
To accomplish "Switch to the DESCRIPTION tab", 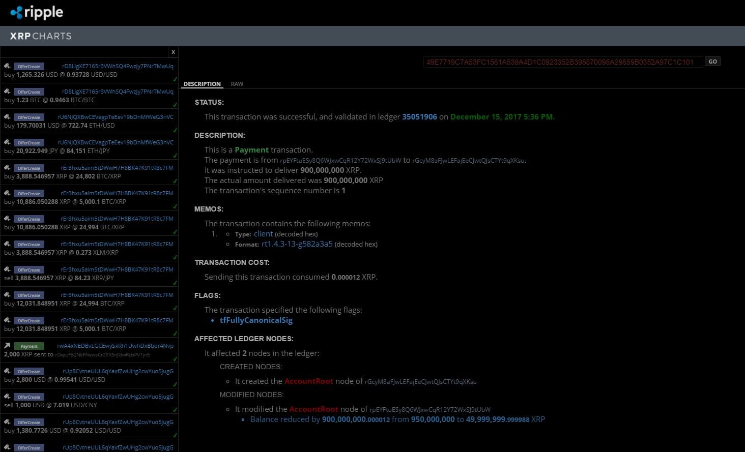I will tap(202, 84).
